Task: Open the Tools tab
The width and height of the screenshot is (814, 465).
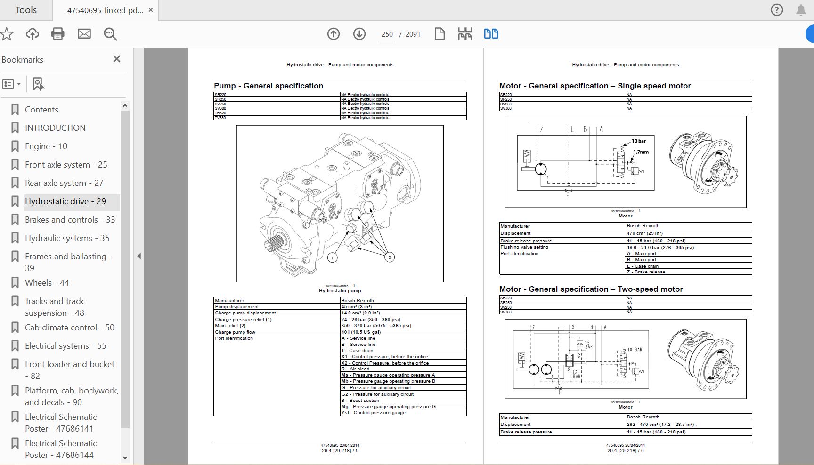Action: (26, 10)
